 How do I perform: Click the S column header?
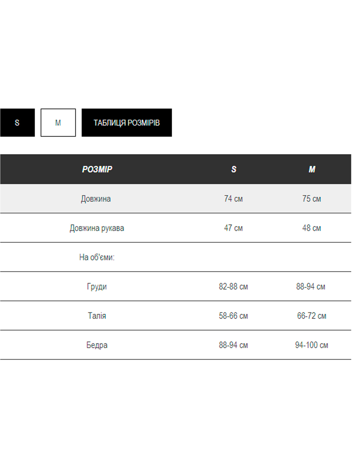click(x=234, y=169)
